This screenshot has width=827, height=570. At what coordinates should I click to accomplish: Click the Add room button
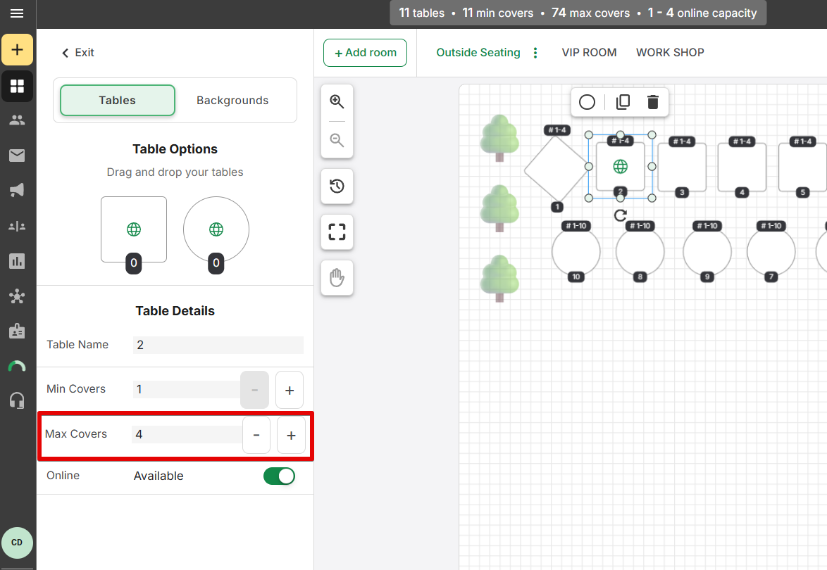(x=365, y=53)
